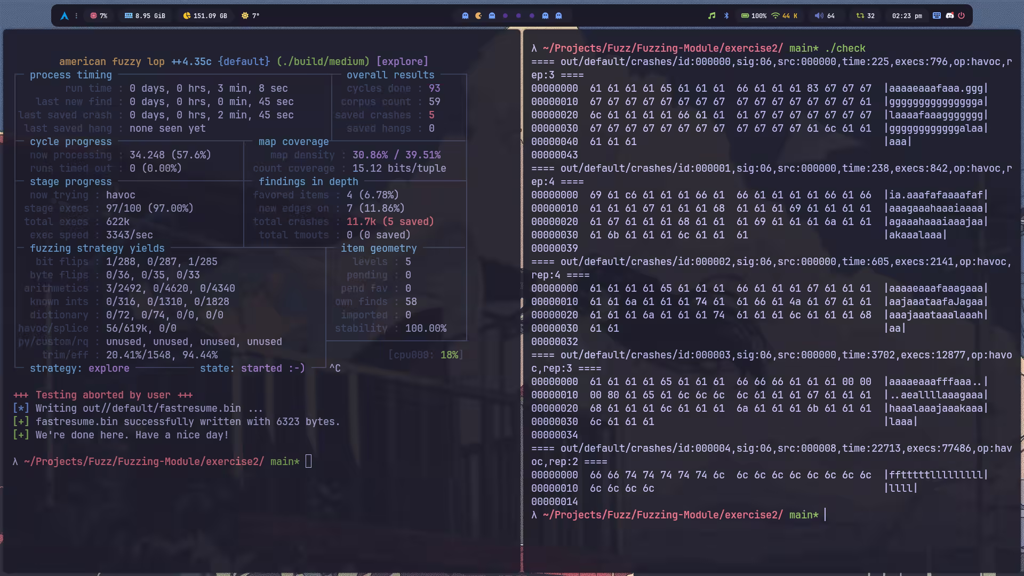Open the three-dot menu beside Arch logo
The width and height of the screenshot is (1024, 576).
pos(76,16)
